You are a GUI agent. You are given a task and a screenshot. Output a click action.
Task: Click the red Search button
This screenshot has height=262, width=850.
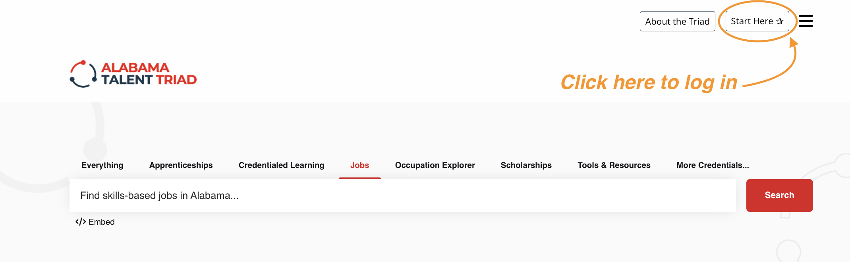[779, 195]
